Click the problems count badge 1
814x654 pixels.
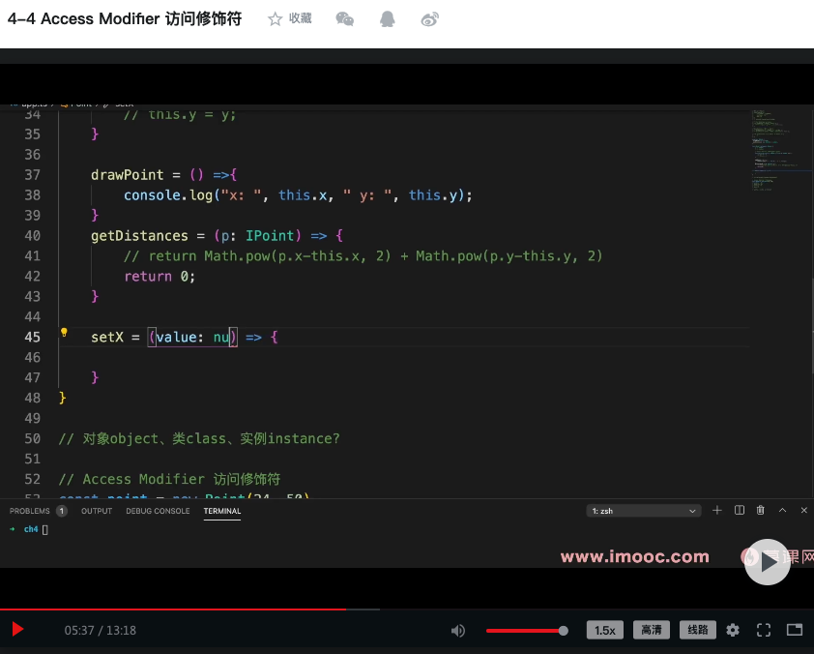click(x=62, y=511)
